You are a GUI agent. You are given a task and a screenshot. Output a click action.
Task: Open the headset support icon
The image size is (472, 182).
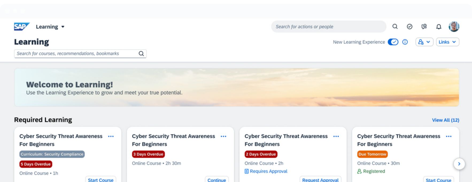pyautogui.click(x=424, y=26)
